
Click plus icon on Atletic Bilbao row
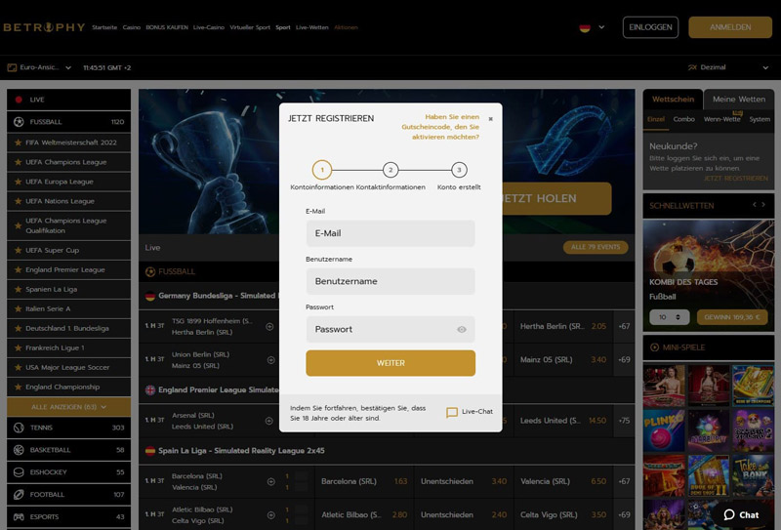pos(271,515)
